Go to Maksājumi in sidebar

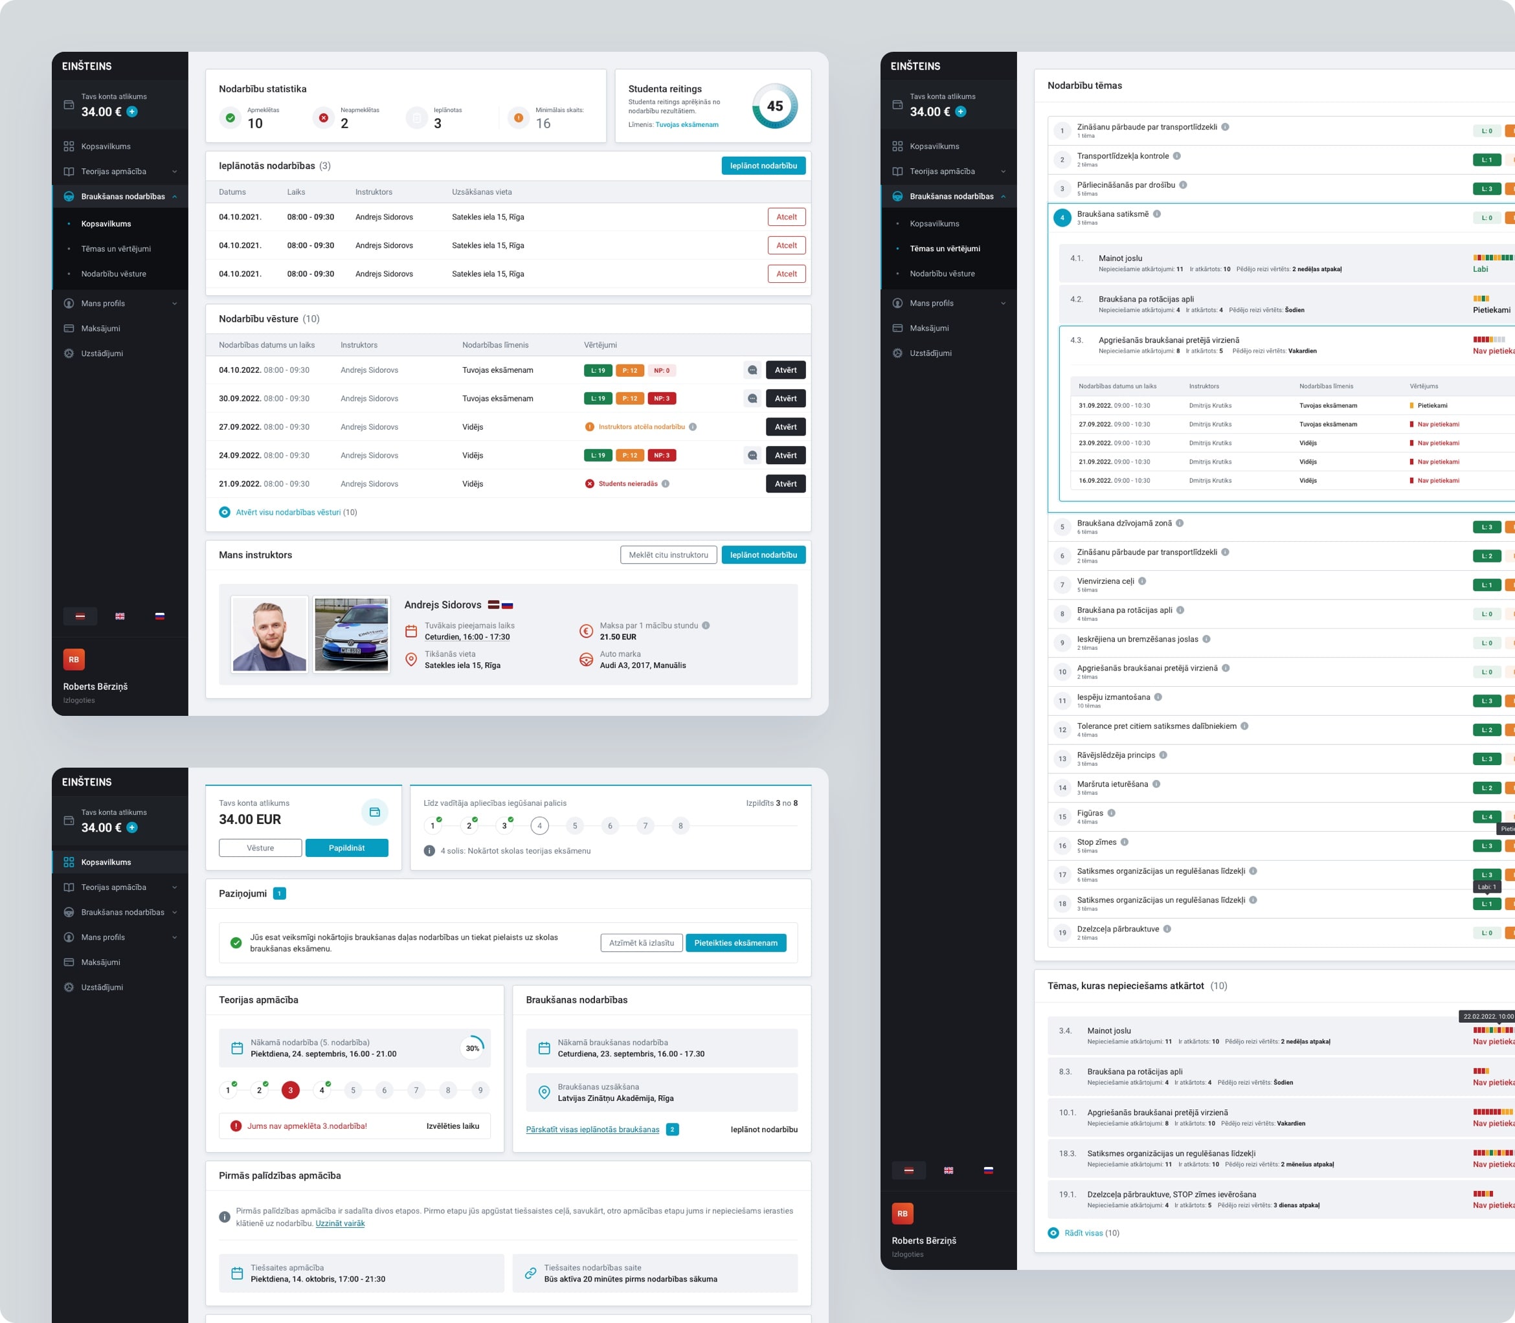[100, 329]
